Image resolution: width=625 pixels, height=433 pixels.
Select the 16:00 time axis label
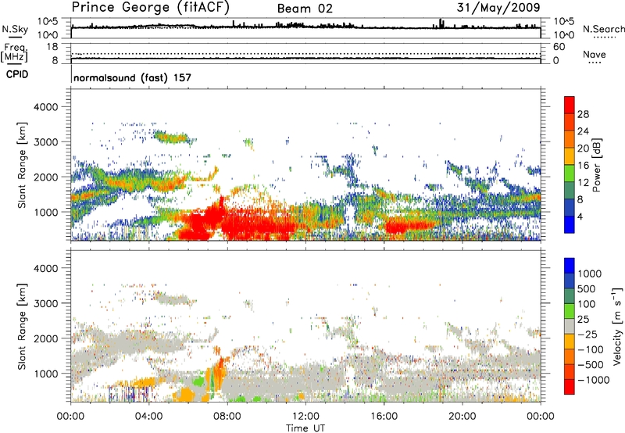click(x=384, y=417)
